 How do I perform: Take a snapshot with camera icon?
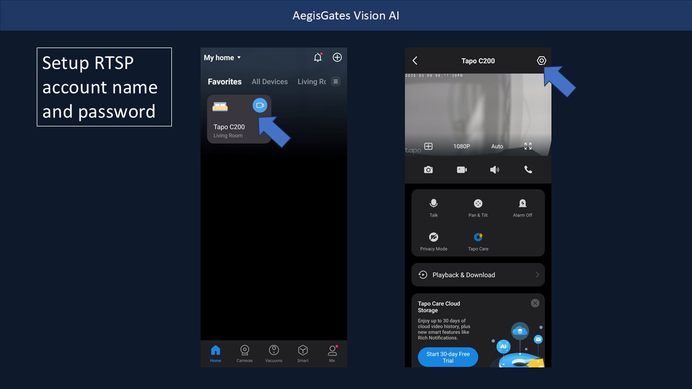tap(428, 170)
